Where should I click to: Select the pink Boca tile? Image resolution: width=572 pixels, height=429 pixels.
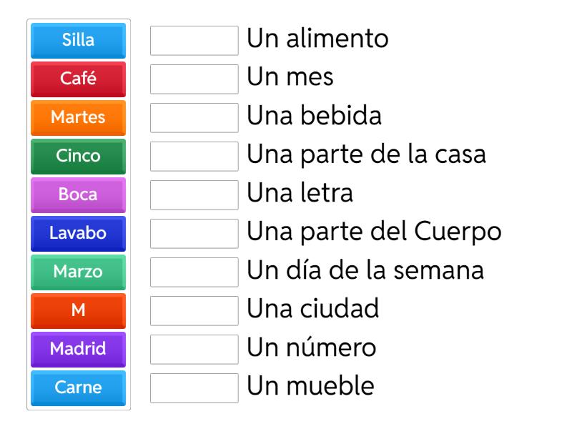(x=79, y=194)
